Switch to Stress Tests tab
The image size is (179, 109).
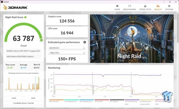coord(145,8)
